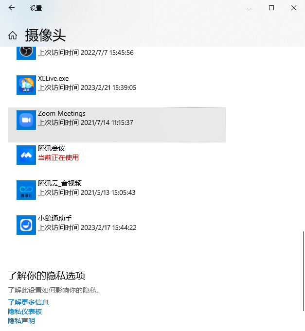Image resolution: width=305 pixels, height=331 pixels.
Task: Click the Zoom Meetings camera icon
Action: (26, 120)
